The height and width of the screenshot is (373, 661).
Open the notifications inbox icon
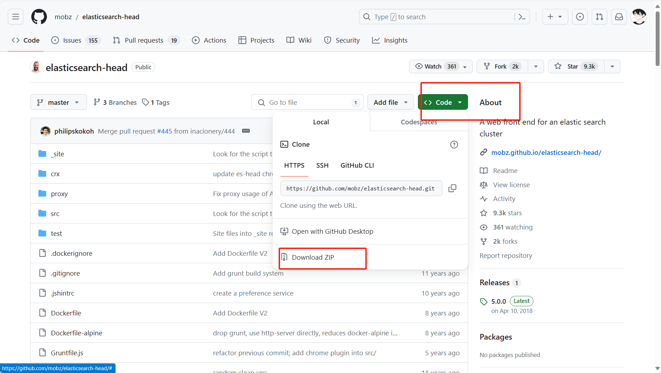click(619, 16)
